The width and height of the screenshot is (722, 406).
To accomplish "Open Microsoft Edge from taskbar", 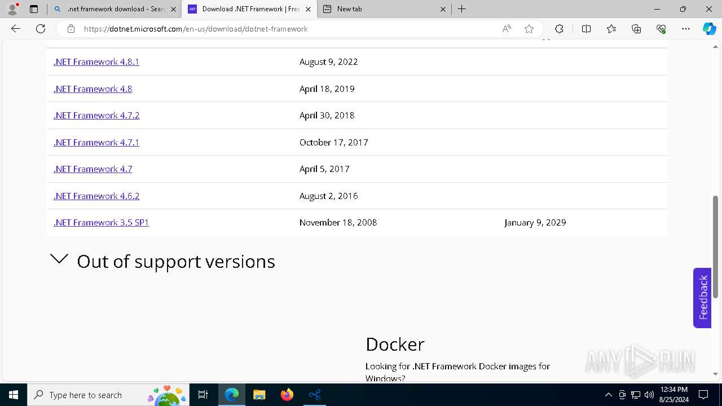I will (232, 395).
